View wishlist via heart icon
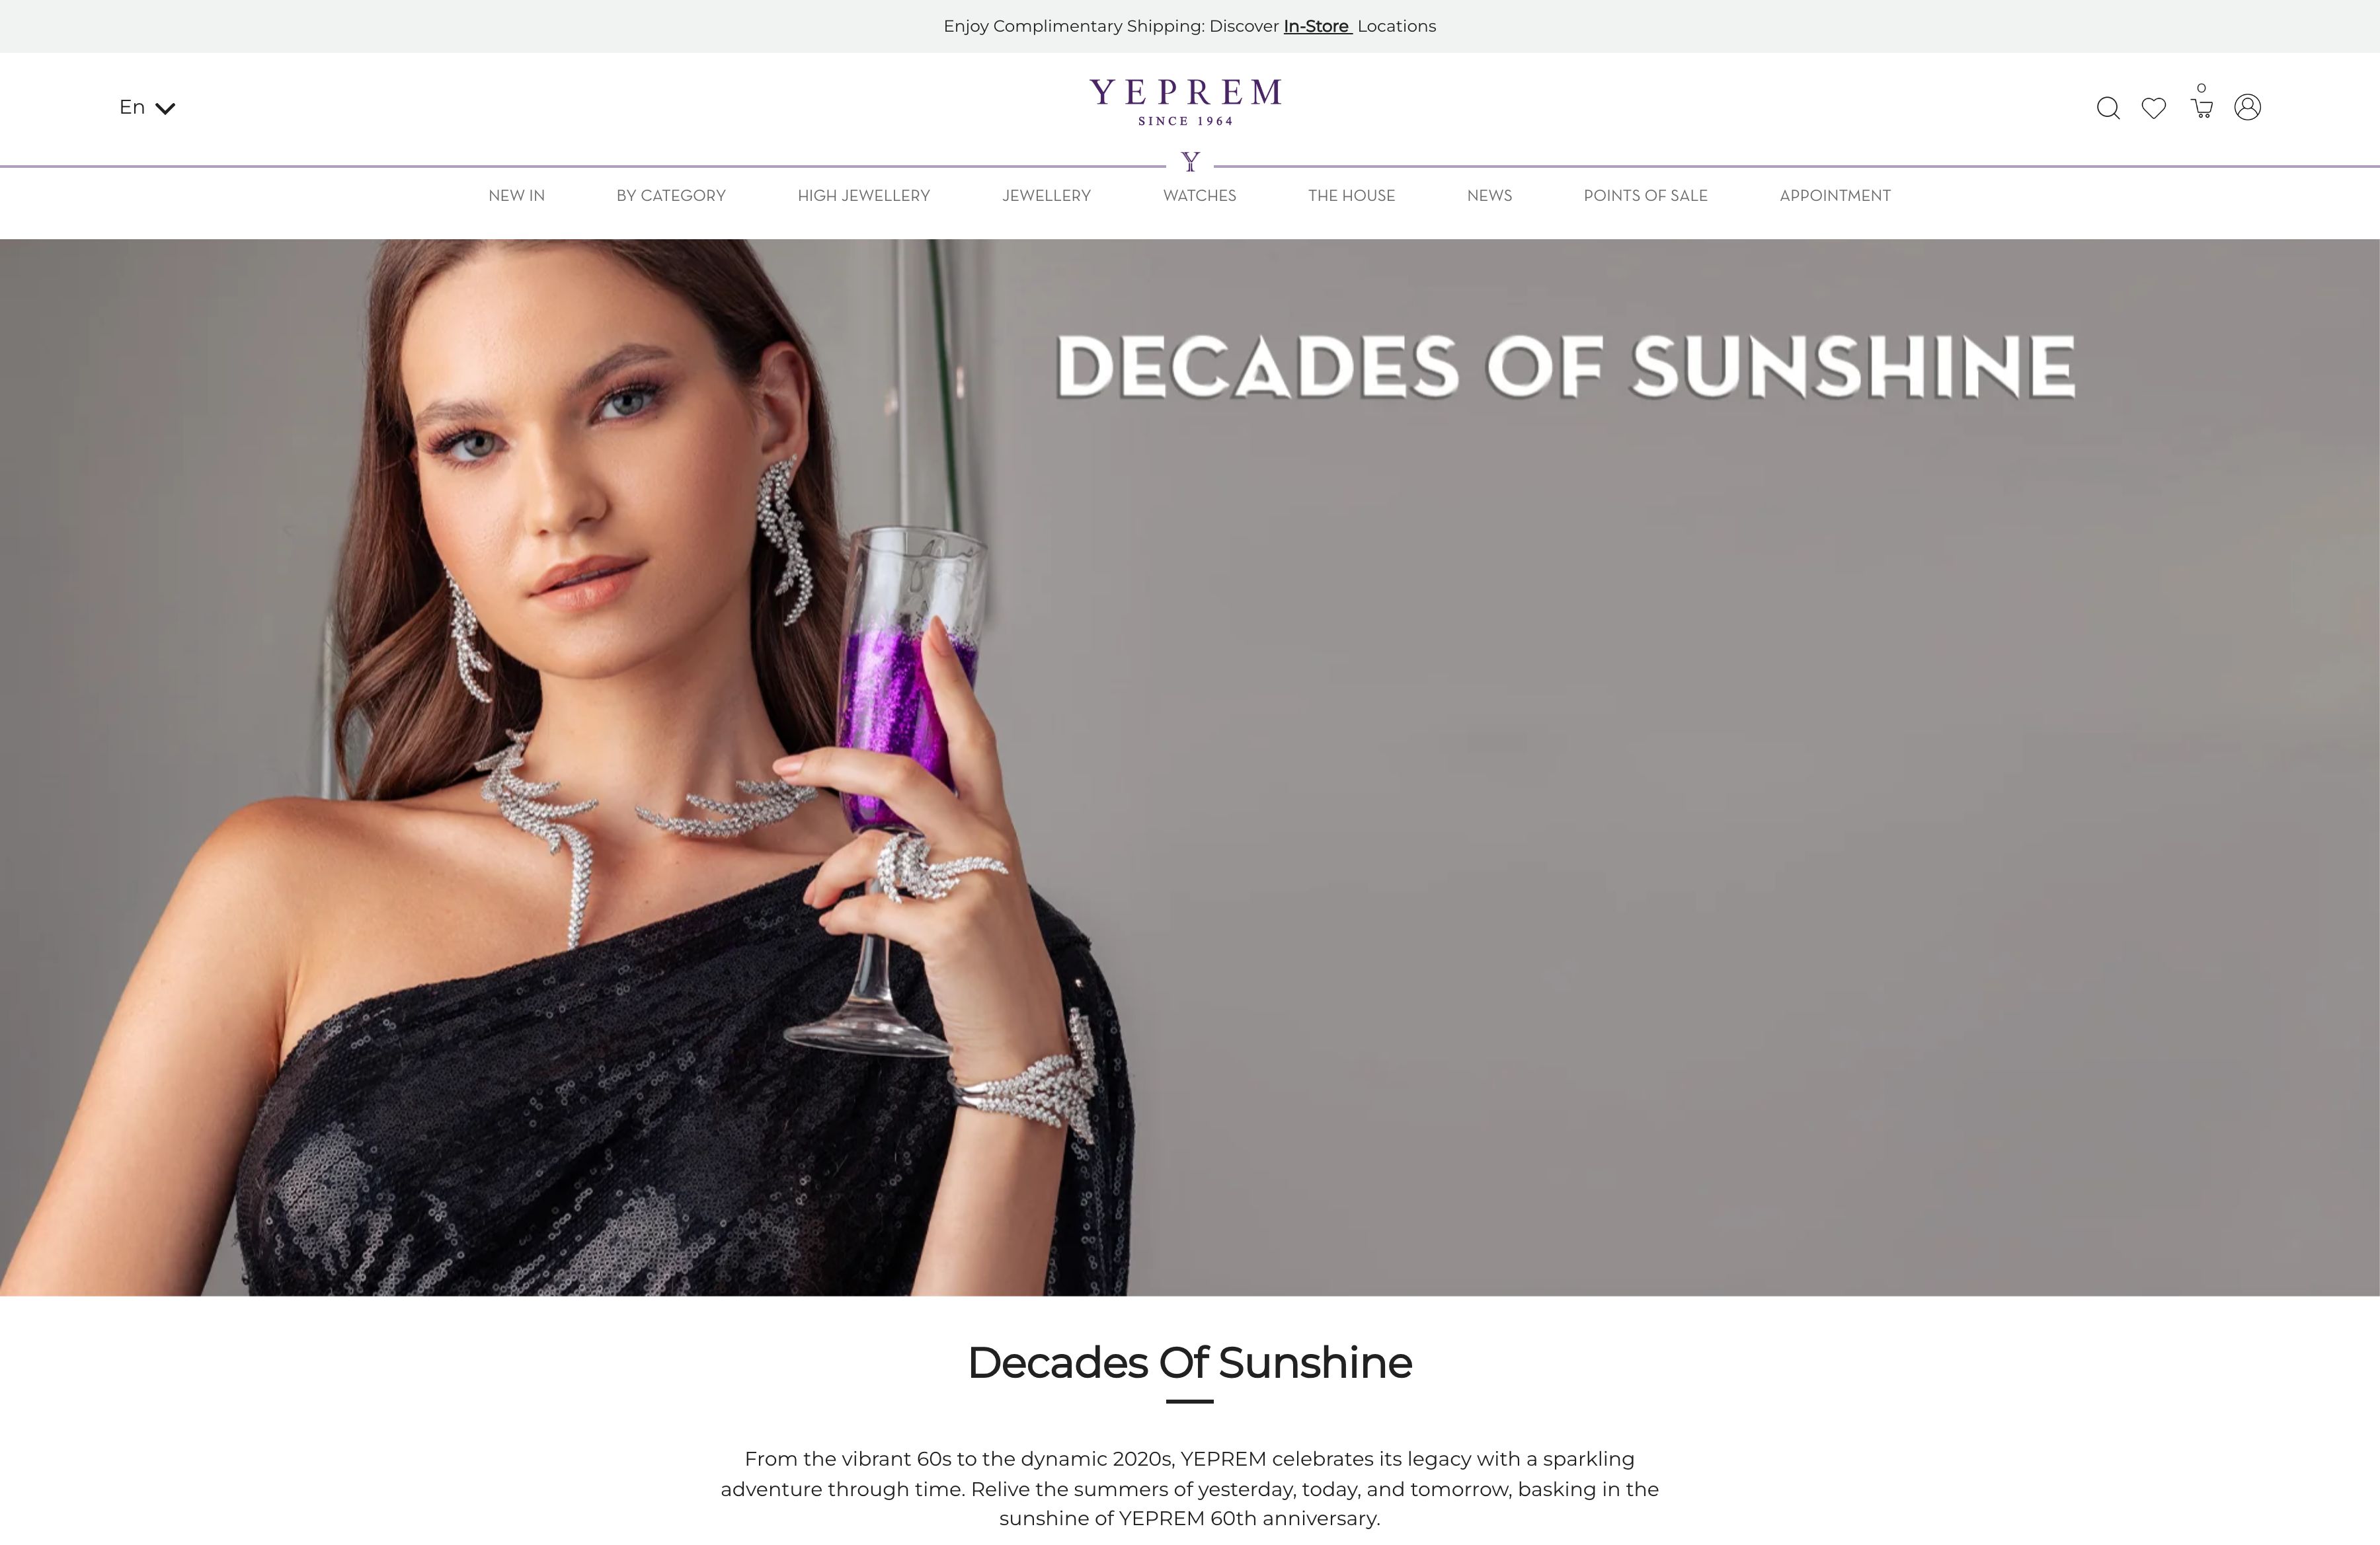Viewport: 2380px width, 1545px height. [x=2154, y=108]
